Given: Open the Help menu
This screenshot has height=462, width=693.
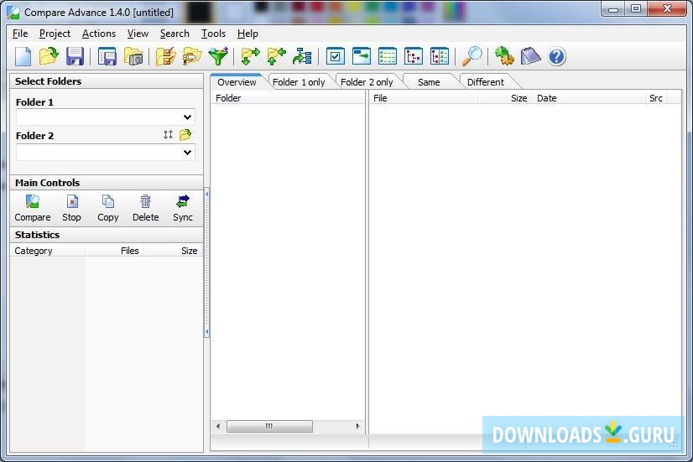Looking at the screenshot, I should tap(247, 34).
